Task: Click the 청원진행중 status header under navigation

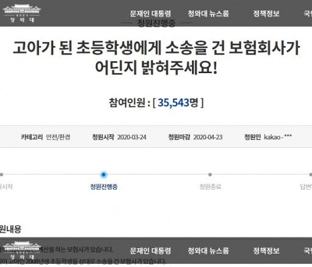Action: point(156,23)
